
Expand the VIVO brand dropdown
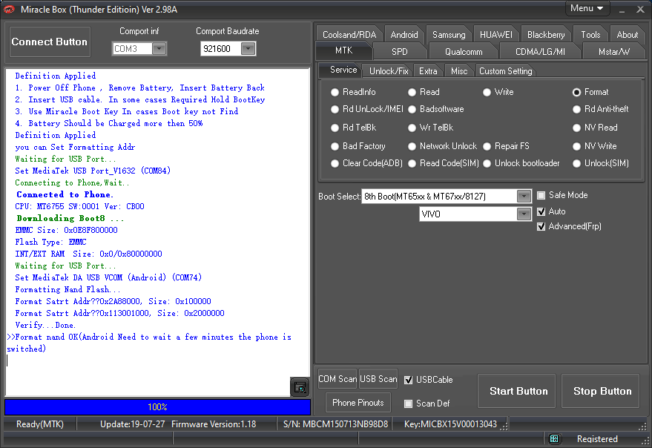(x=524, y=214)
